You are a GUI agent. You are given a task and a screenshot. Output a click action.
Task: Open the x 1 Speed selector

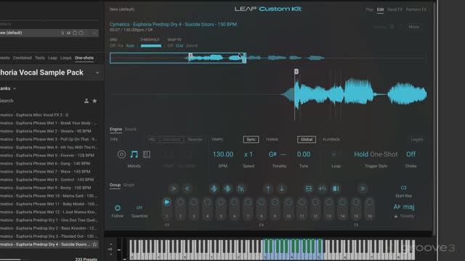pyautogui.click(x=248, y=154)
